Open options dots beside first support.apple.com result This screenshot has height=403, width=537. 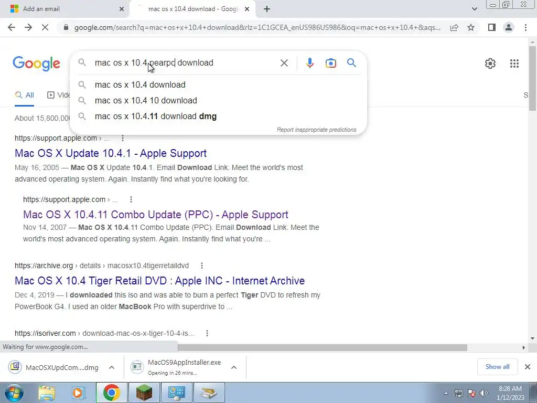coord(123,138)
